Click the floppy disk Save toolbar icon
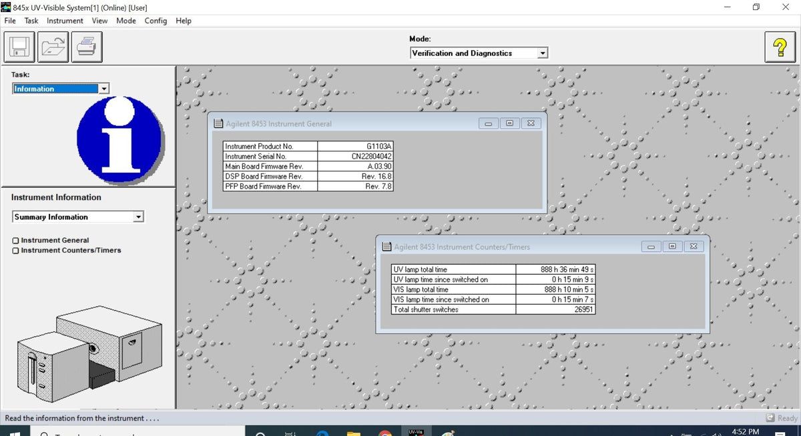The image size is (801, 436). pyautogui.click(x=19, y=47)
